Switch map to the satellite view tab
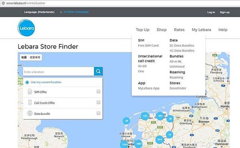240x148 pixels. coord(35,58)
